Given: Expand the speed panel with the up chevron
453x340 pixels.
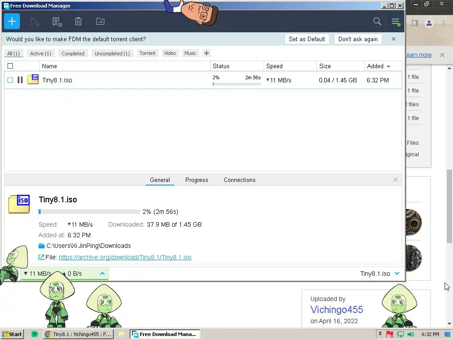Looking at the screenshot, I should tap(102, 274).
